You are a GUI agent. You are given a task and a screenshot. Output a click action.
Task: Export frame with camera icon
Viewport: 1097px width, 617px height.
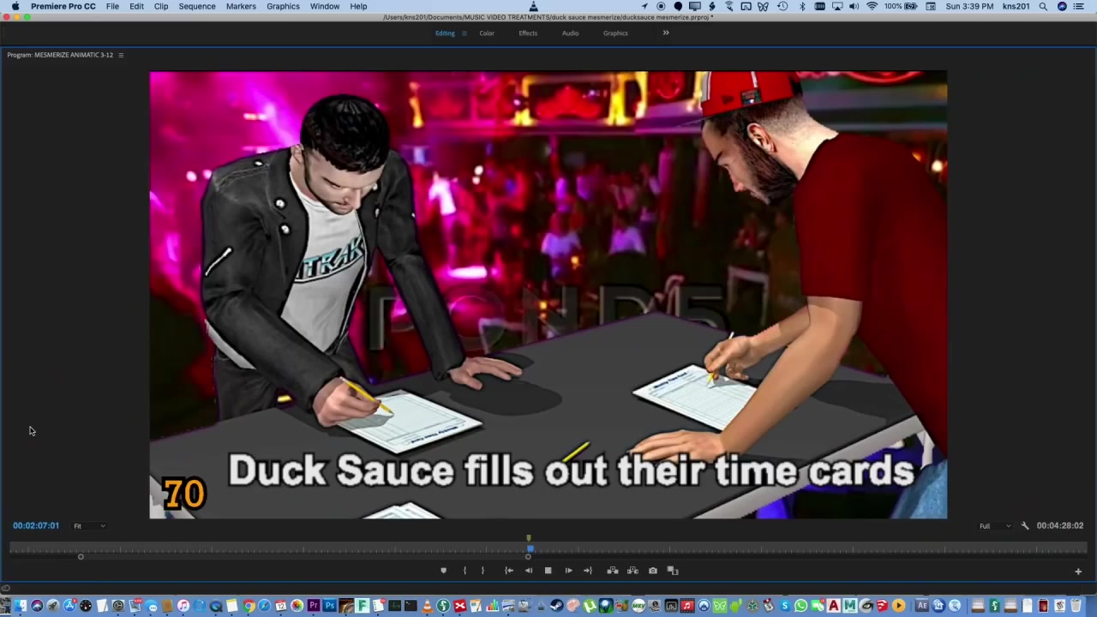point(652,571)
